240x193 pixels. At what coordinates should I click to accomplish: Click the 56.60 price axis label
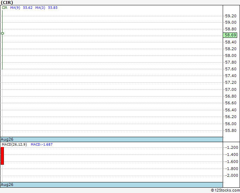pyautogui.click(x=231, y=103)
